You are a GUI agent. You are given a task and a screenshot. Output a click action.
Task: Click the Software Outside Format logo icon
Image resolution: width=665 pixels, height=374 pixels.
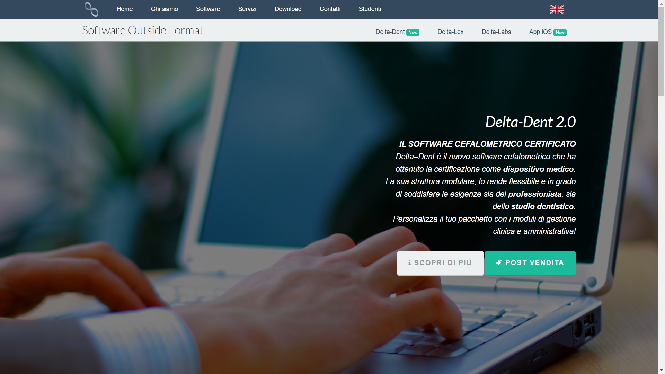tap(90, 9)
